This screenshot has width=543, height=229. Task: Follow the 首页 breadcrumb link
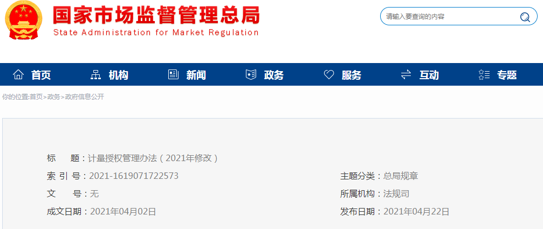[36, 97]
